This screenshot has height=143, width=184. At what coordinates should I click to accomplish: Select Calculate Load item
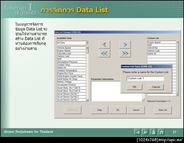tap(71, 53)
